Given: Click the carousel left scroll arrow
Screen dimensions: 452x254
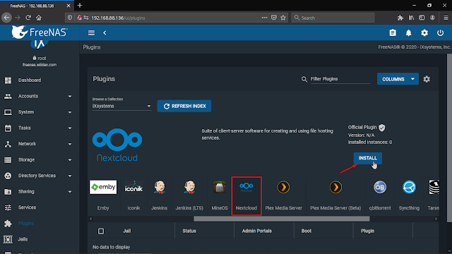Looking at the screenshot, I should [91, 219].
